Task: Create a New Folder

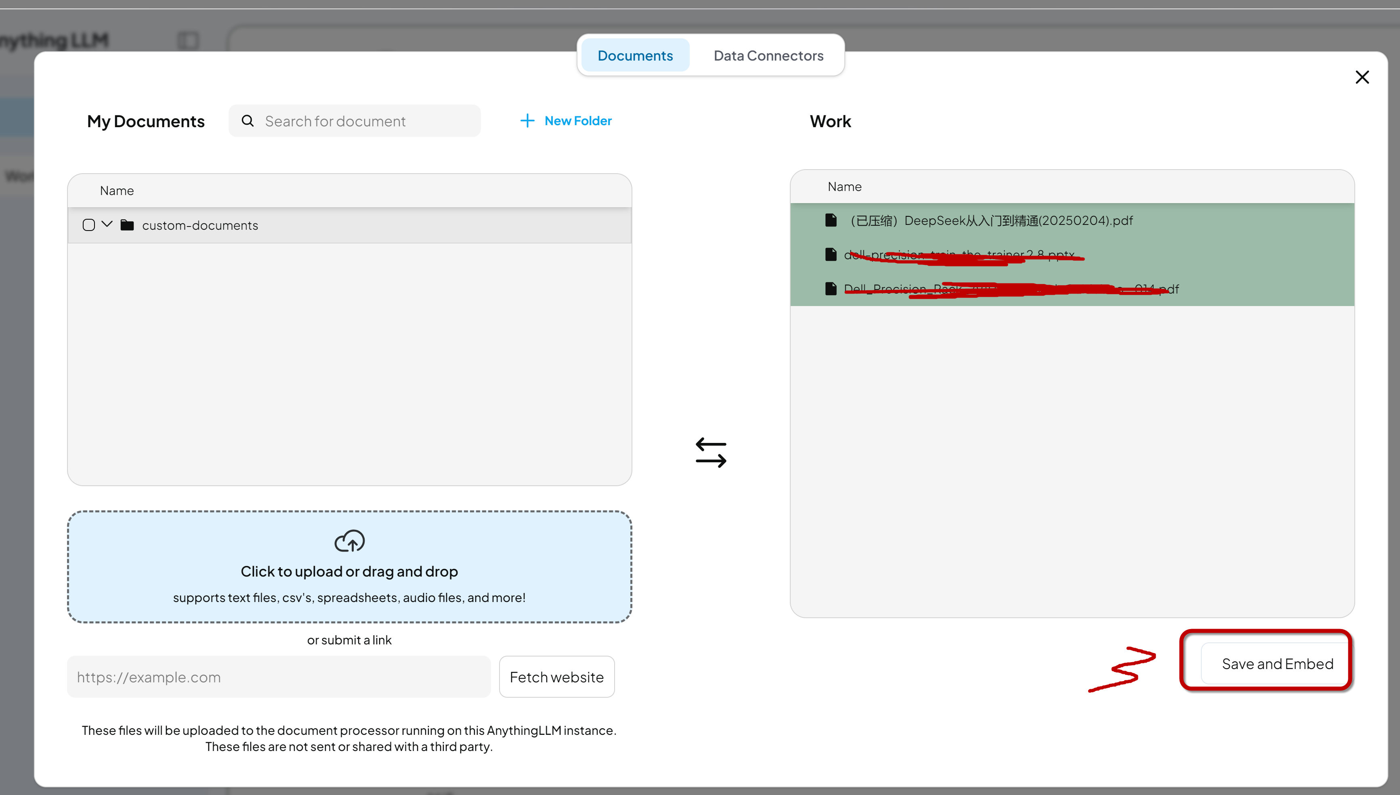Action: click(x=566, y=121)
